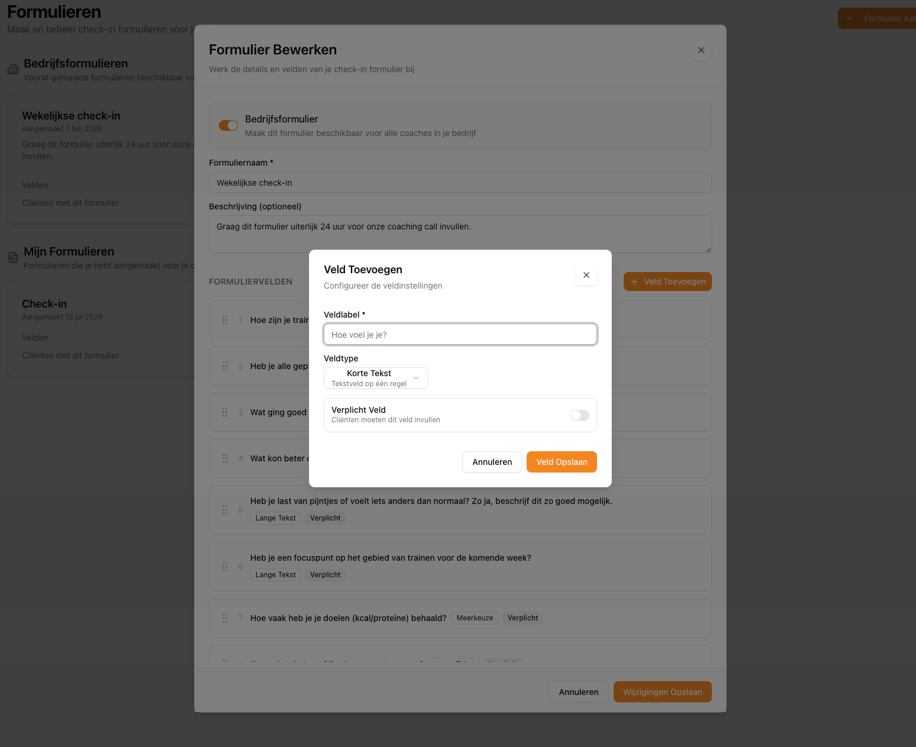
Task: Click the Verplicht tag on field 7
Action: 523,618
